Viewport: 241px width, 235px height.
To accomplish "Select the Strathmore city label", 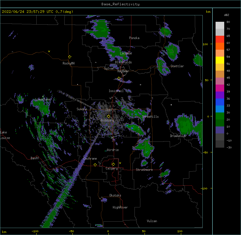I will [x=144, y=170].
